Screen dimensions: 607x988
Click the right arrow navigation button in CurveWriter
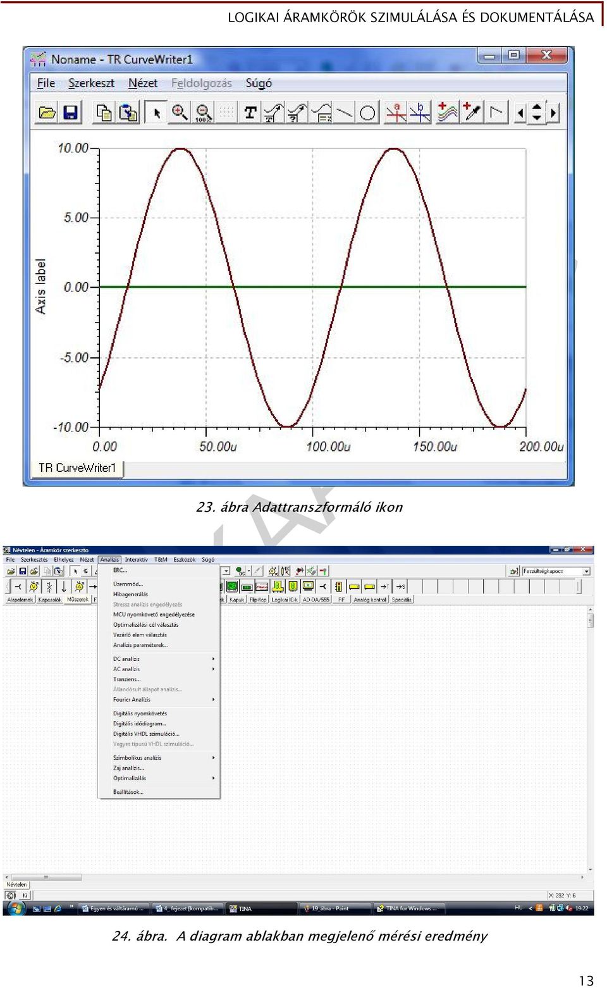pyautogui.click(x=553, y=113)
